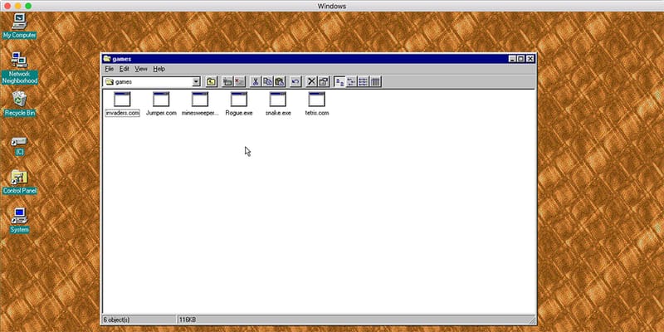
Task: Close the games window
Action: (x=530, y=59)
